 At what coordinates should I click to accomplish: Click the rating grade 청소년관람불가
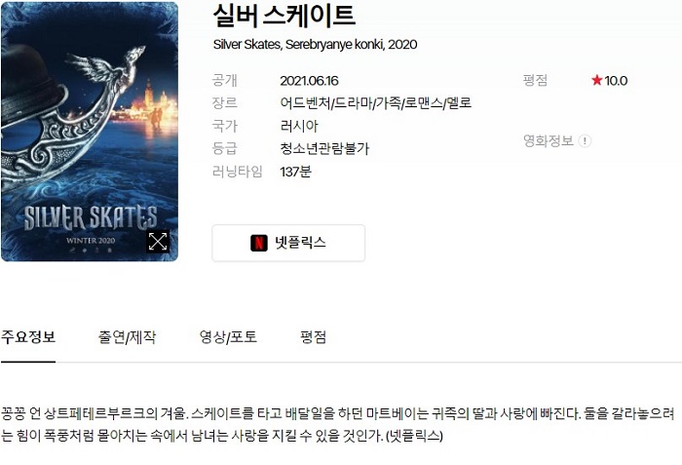coord(324,149)
